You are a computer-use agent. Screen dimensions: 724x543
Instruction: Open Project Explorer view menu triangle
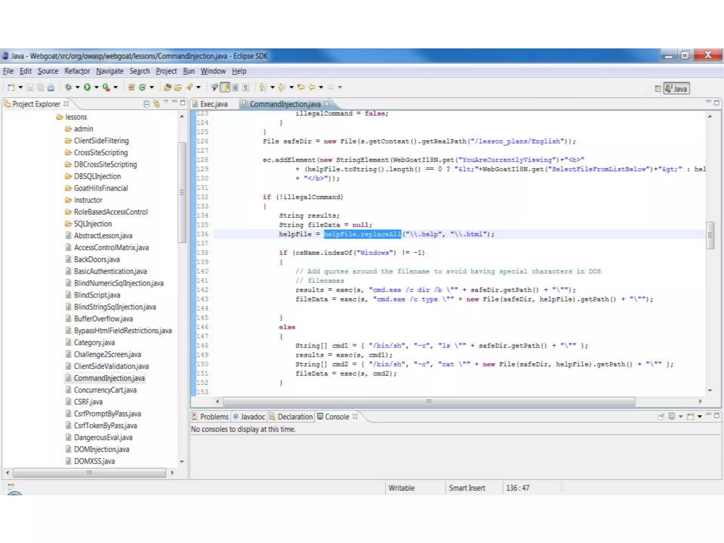click(166, 102)
